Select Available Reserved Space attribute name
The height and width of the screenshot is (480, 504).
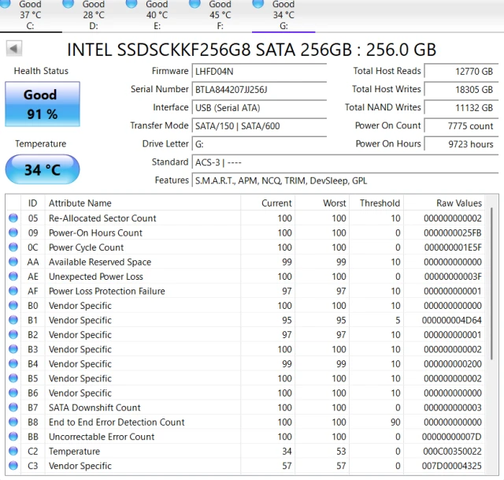point(100,262)
